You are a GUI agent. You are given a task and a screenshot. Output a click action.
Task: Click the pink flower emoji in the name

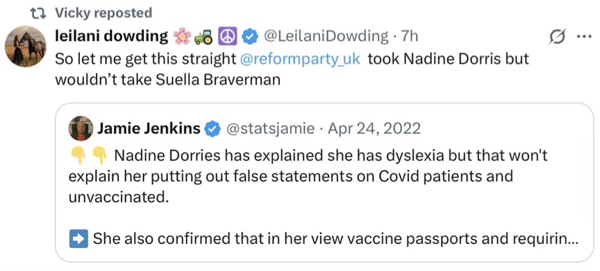click(181, 37)
